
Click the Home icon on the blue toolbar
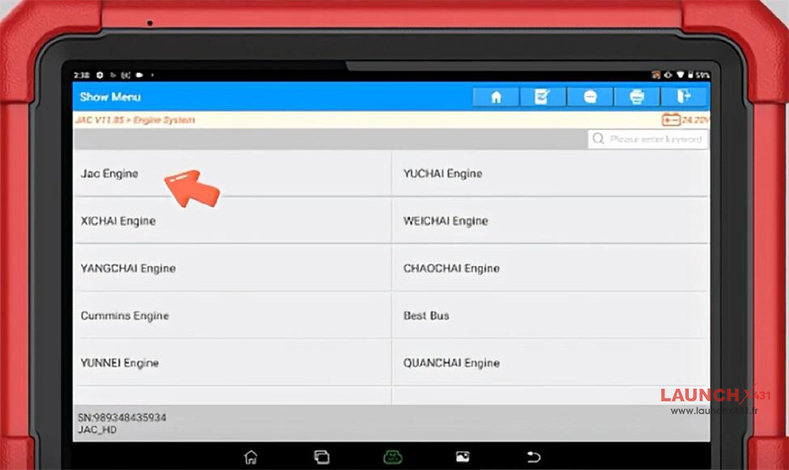495,96
